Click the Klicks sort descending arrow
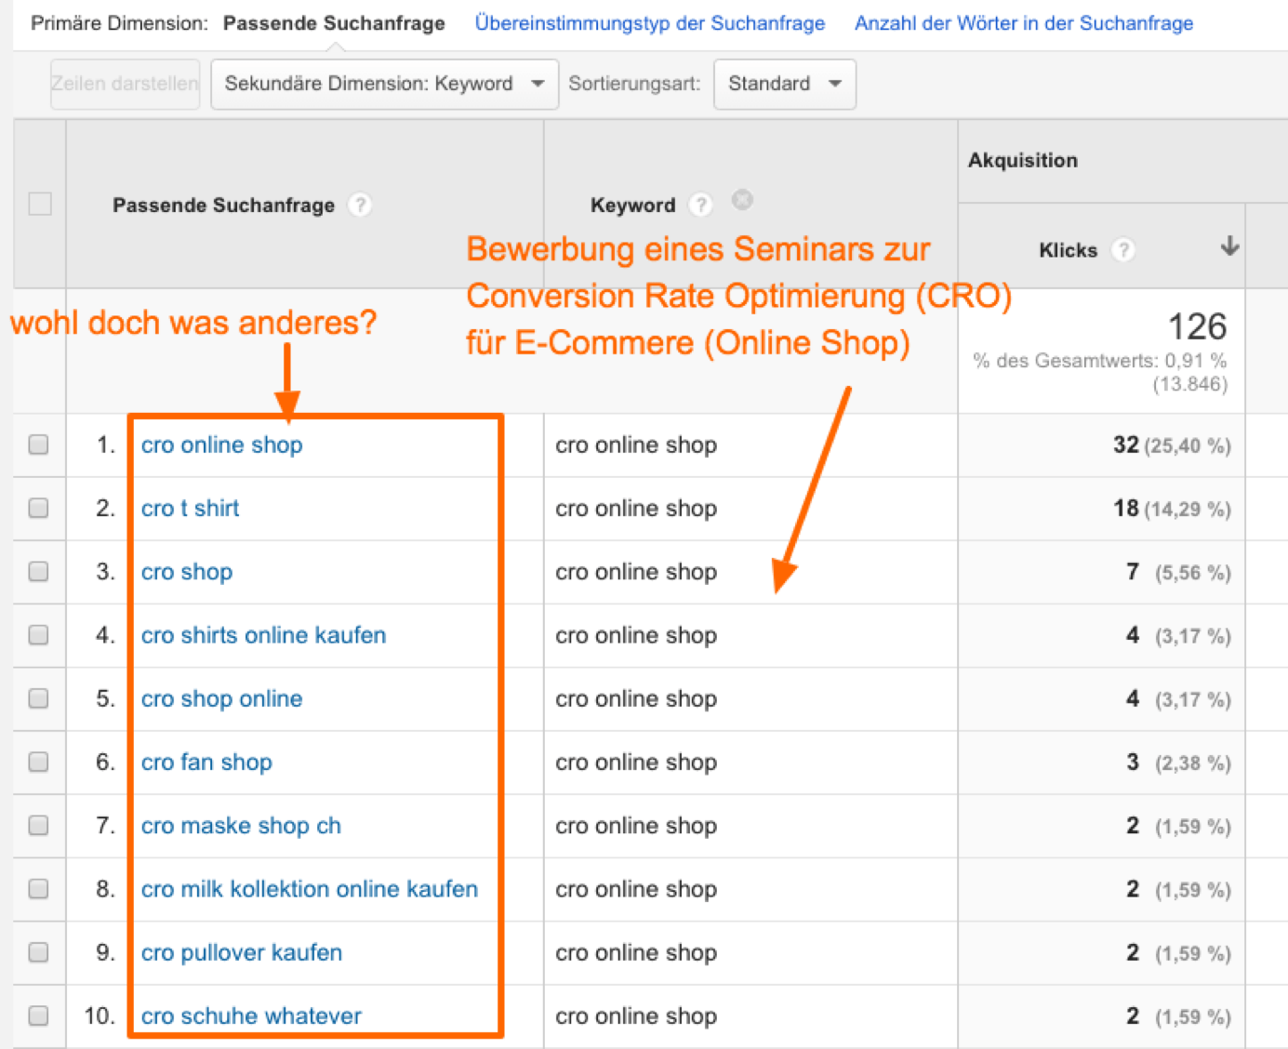The width and height of the screenshot is (1288, 1049). coord(1229,246)
